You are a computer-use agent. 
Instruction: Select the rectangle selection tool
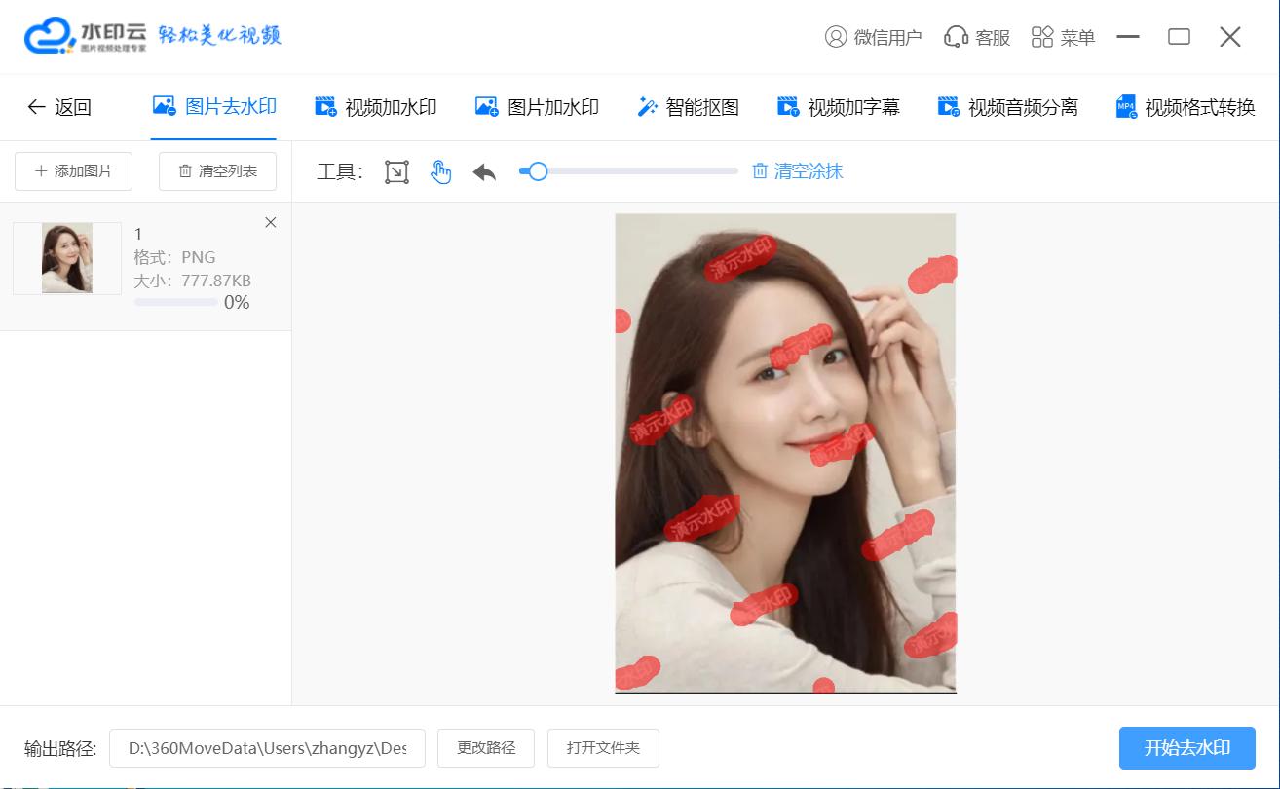coord(396,172)
